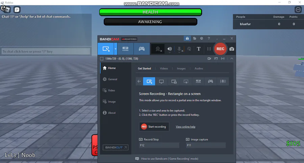Select player bluefur in leaderboard
This screenshot has width=304, height=163.
point(245,24)
